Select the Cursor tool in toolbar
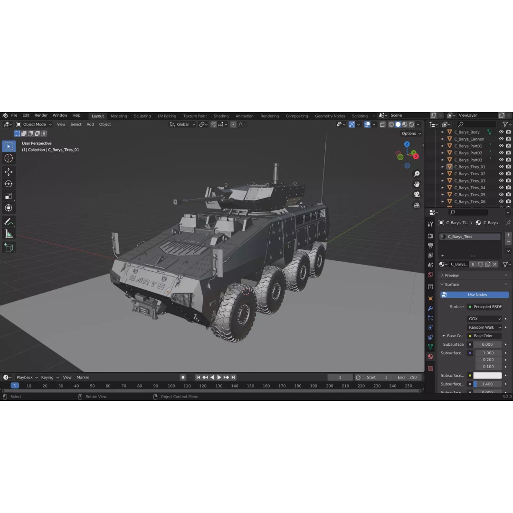Image resolution: width=513 pixels, height=513 pixels. pyautogui.click(x=9, y=158)
